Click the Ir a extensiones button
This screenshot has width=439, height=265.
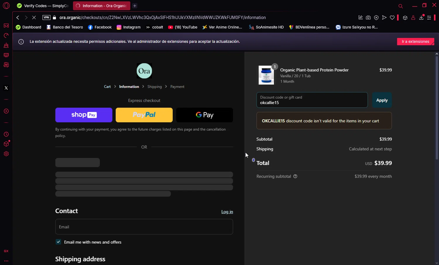coord(416,42)
